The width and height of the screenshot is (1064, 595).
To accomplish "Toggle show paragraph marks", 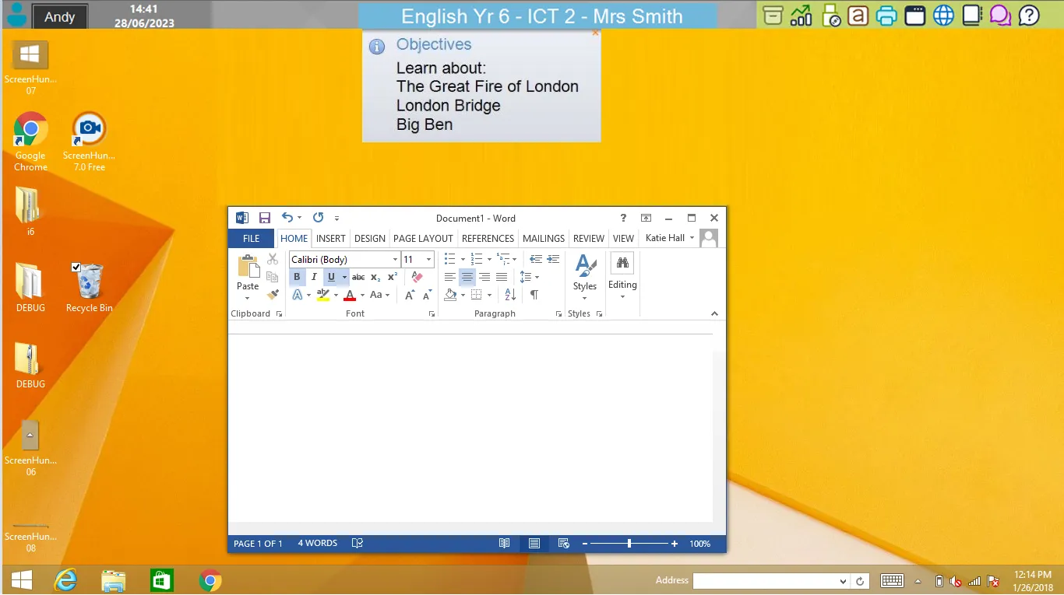I will [534, 295].
